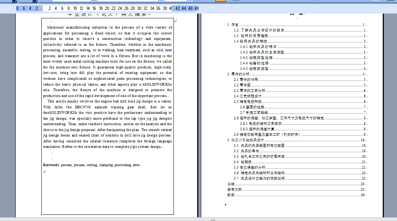Open the "总结" contents entry
This screenshot has height=221, width=397.
[x=296, y=184]
